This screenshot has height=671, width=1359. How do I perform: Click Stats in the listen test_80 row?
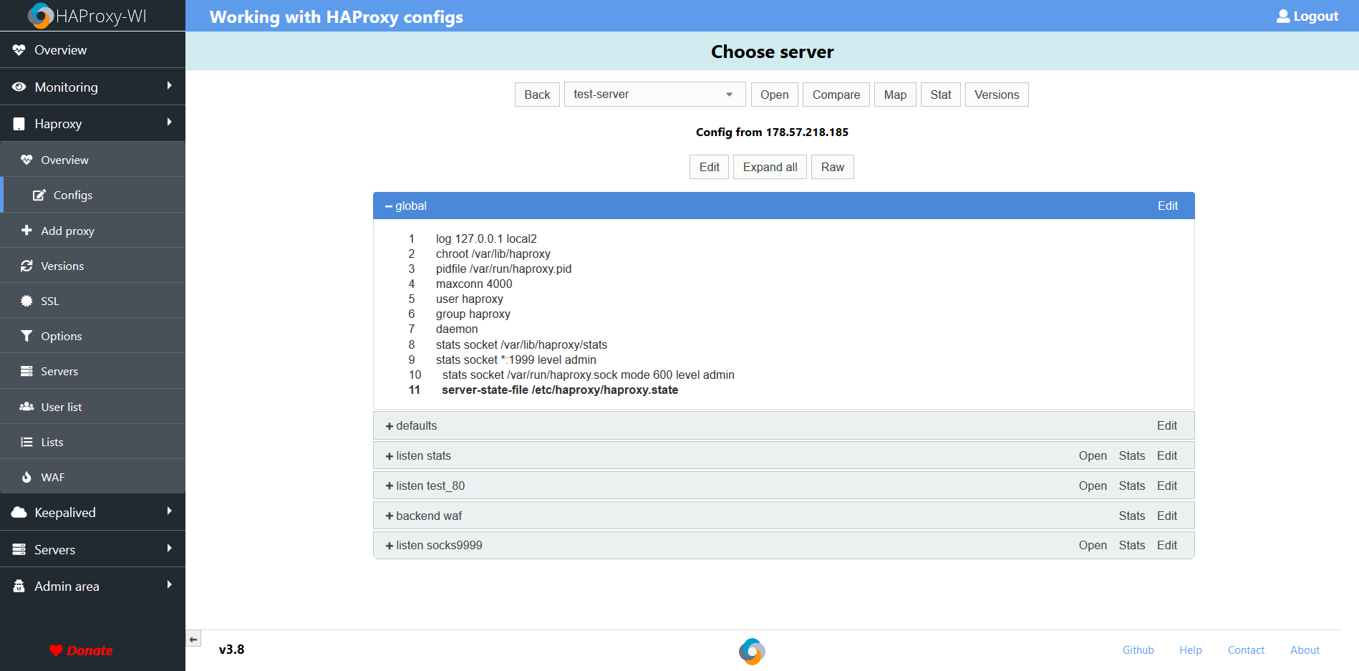coord(1132,486)
